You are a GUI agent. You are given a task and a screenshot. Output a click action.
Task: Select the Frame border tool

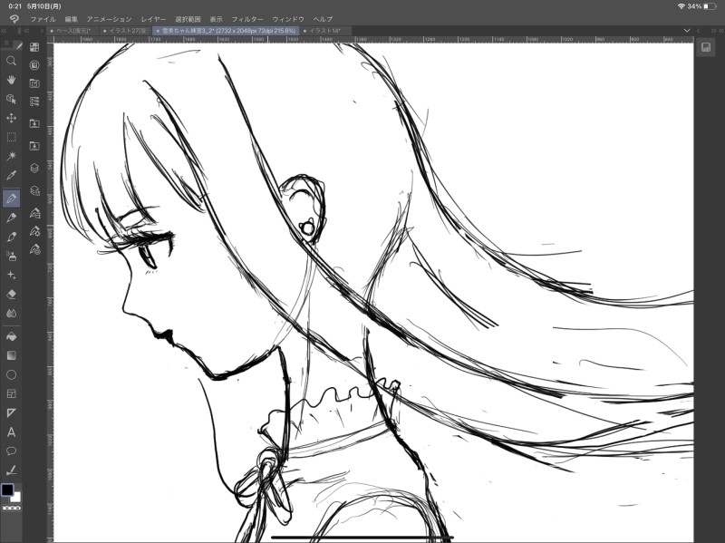pyautogui.click(x=11, y=394)
